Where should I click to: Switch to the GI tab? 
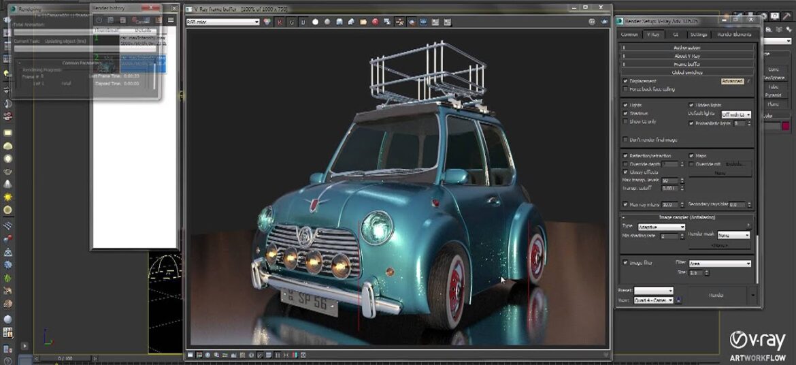pos(676,35)
